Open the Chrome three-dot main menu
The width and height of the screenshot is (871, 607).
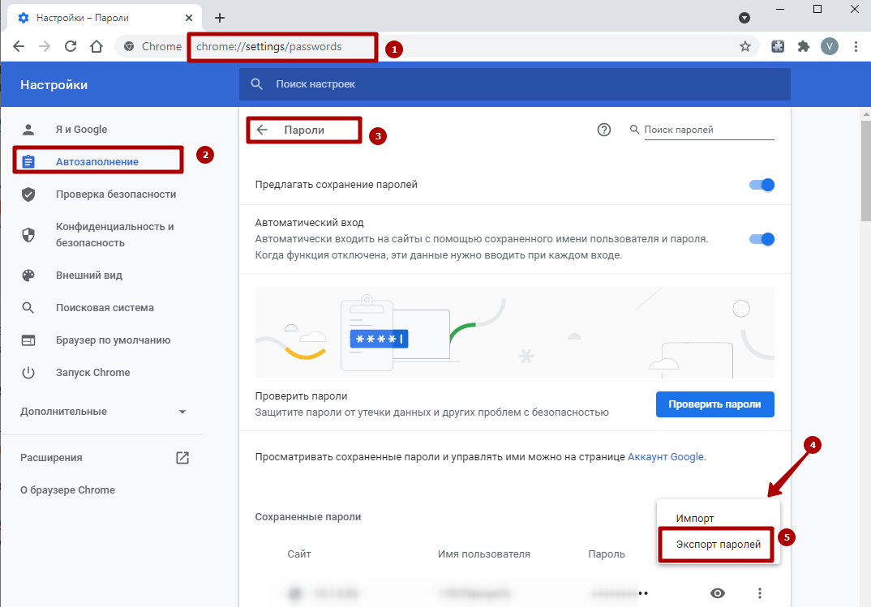pyautogui.click(x=856, y=46)
